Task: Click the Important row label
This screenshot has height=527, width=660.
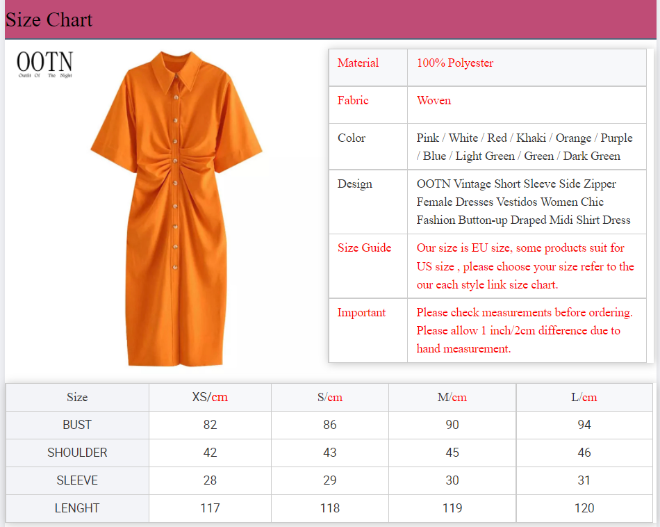Action: pos(361,313)
